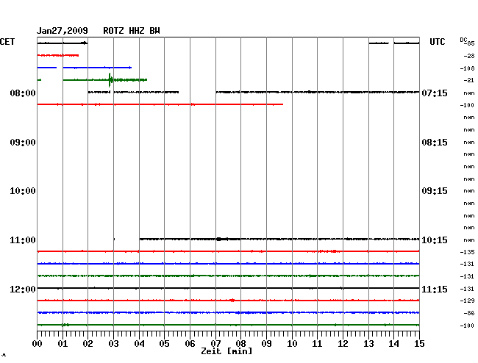Click the thick burst on the 11:00 black trace
Screen dimensions: 478x363
(x=218, y=239)
